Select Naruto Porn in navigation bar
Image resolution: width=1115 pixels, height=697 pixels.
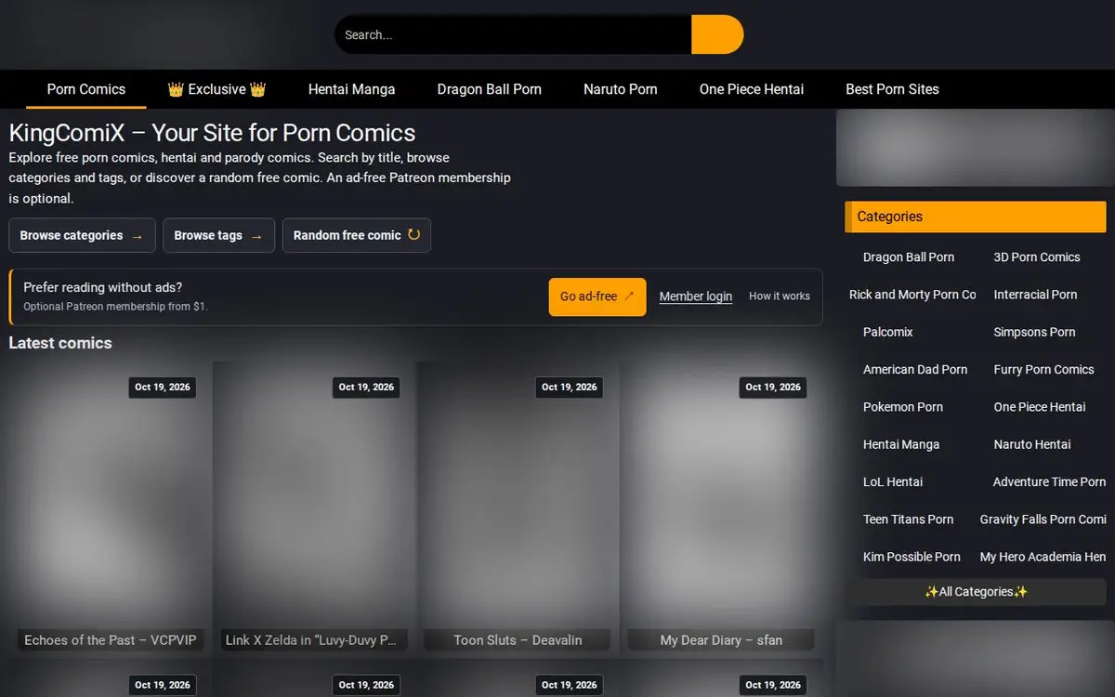pos(621,89)
